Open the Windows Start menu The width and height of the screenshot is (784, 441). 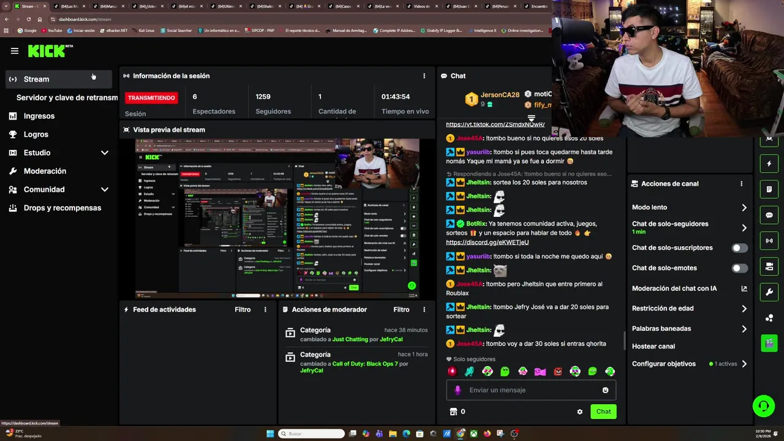pos(270,434)
